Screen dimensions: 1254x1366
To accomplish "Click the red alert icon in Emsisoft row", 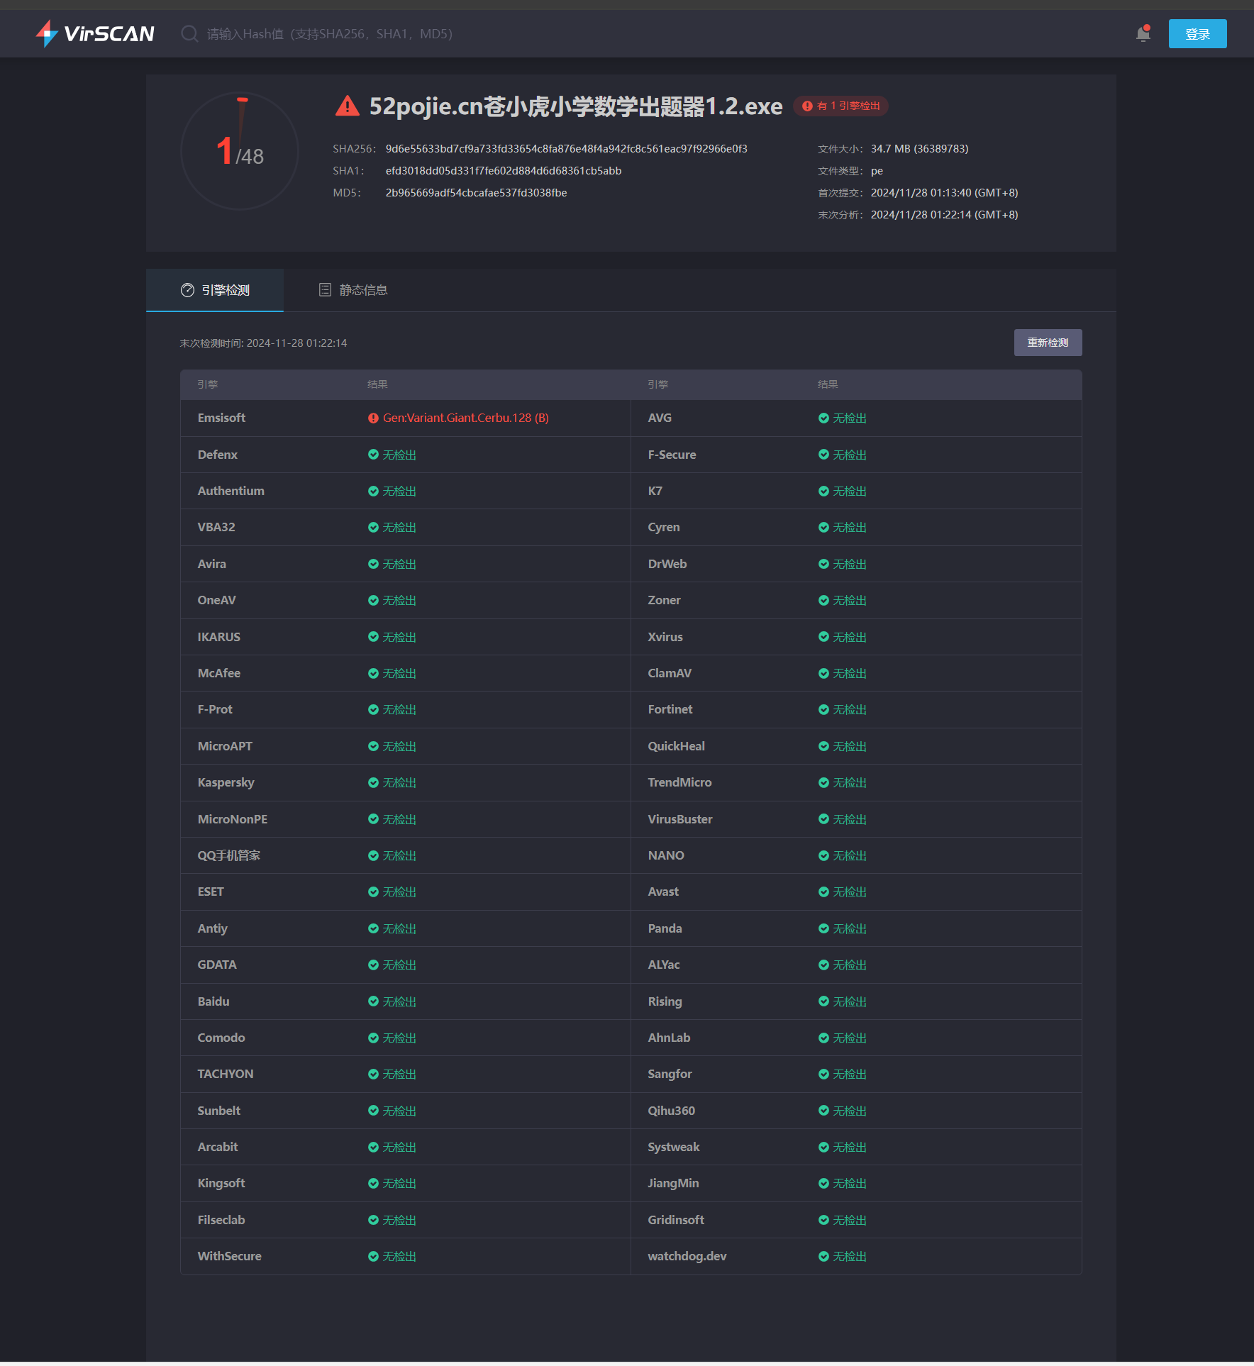I will [x=373, y=418].
